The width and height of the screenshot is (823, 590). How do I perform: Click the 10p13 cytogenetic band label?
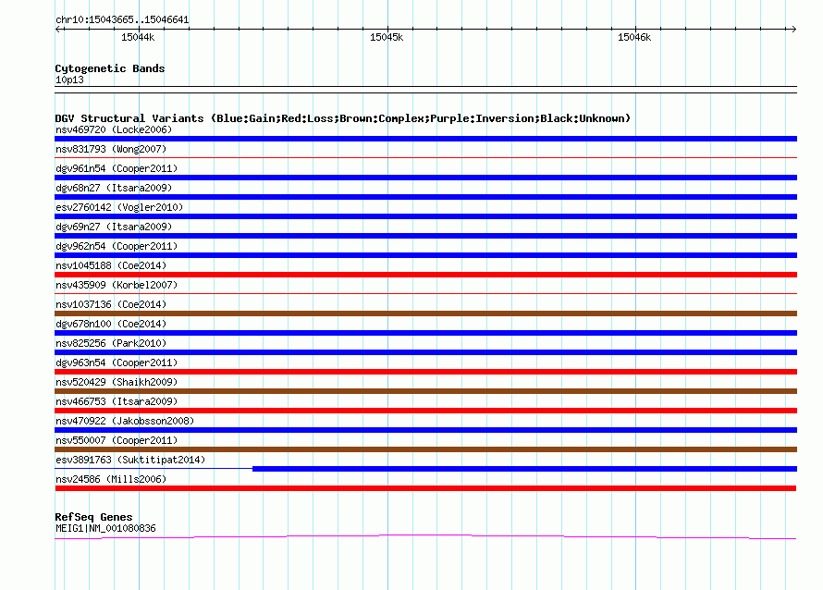[x=69, y=80]
